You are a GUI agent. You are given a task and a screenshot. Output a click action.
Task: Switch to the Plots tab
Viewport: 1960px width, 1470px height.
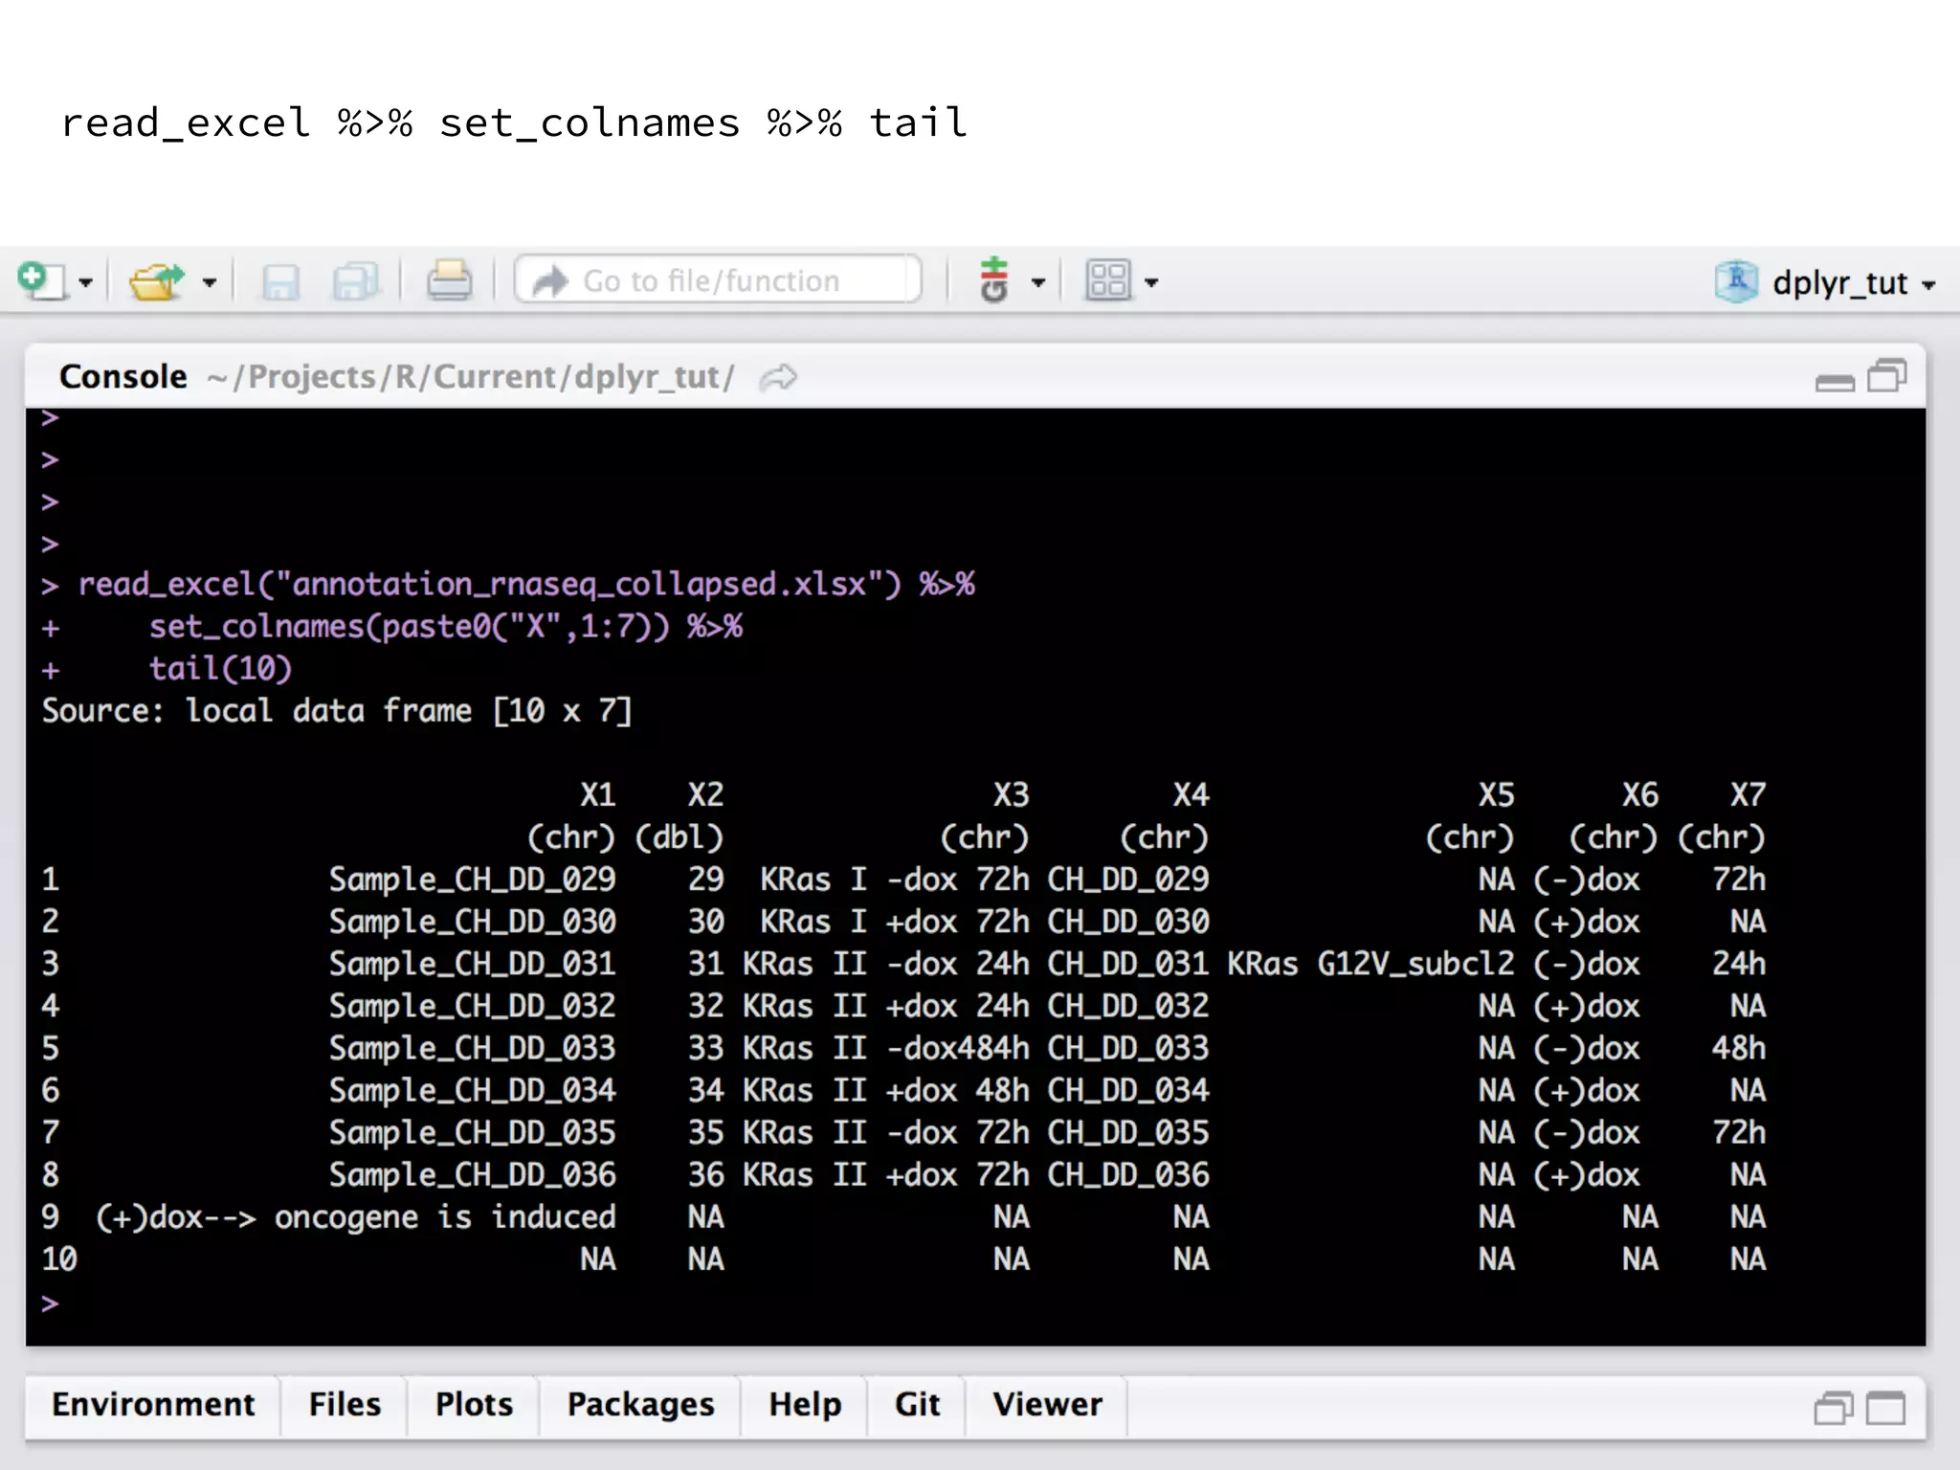474,1404
